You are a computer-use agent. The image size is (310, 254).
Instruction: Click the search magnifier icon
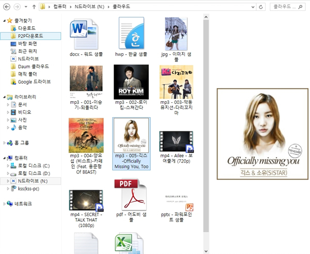click(x=300, y=7)
